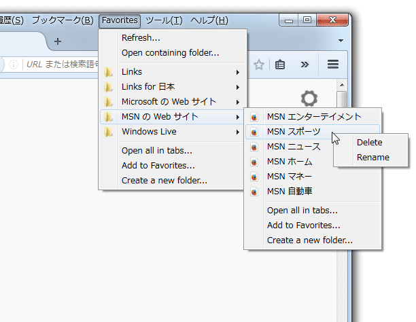Click the MSN ホーム favicon

click(254, 162)
